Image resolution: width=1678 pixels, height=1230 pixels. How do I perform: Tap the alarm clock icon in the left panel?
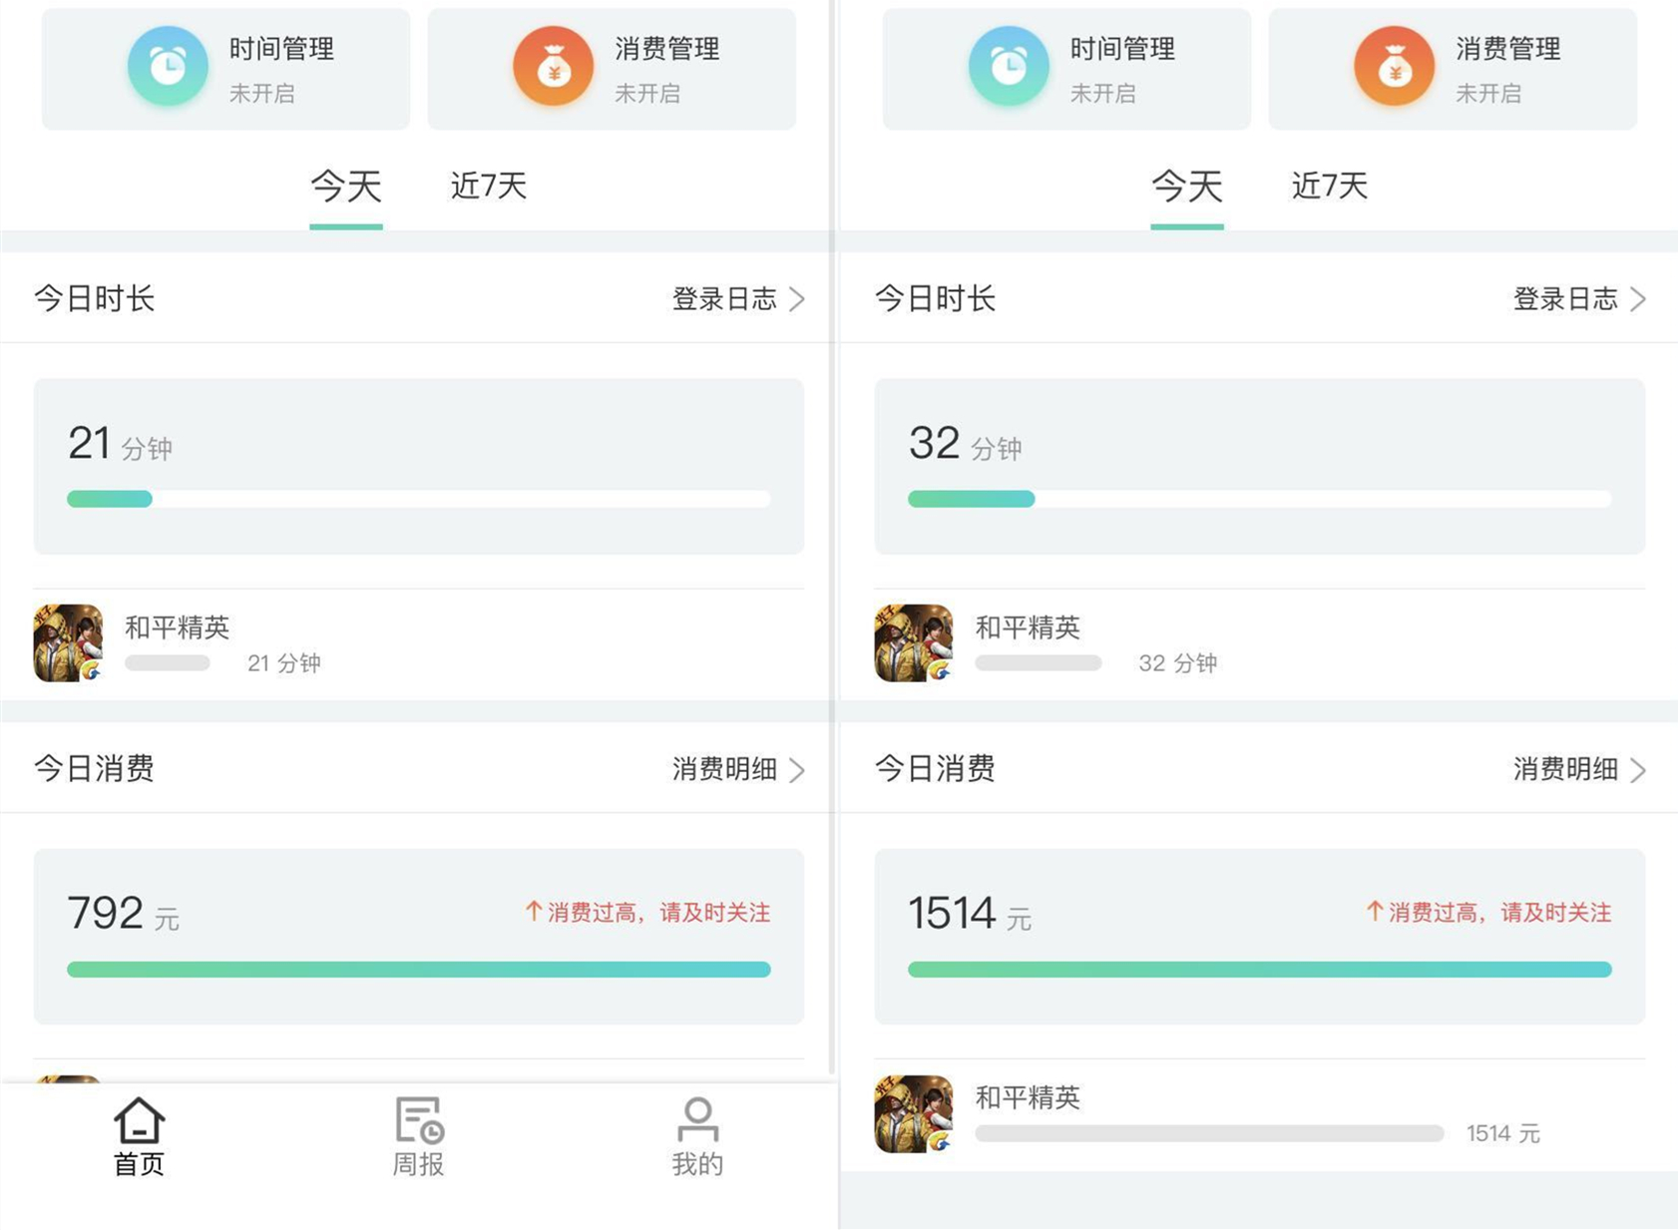click(x=168, y=67)
